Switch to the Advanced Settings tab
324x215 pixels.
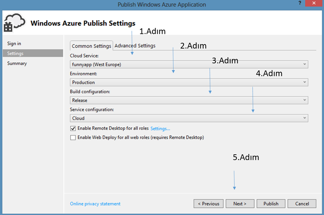pyautogui.click(x=135, y=46)
